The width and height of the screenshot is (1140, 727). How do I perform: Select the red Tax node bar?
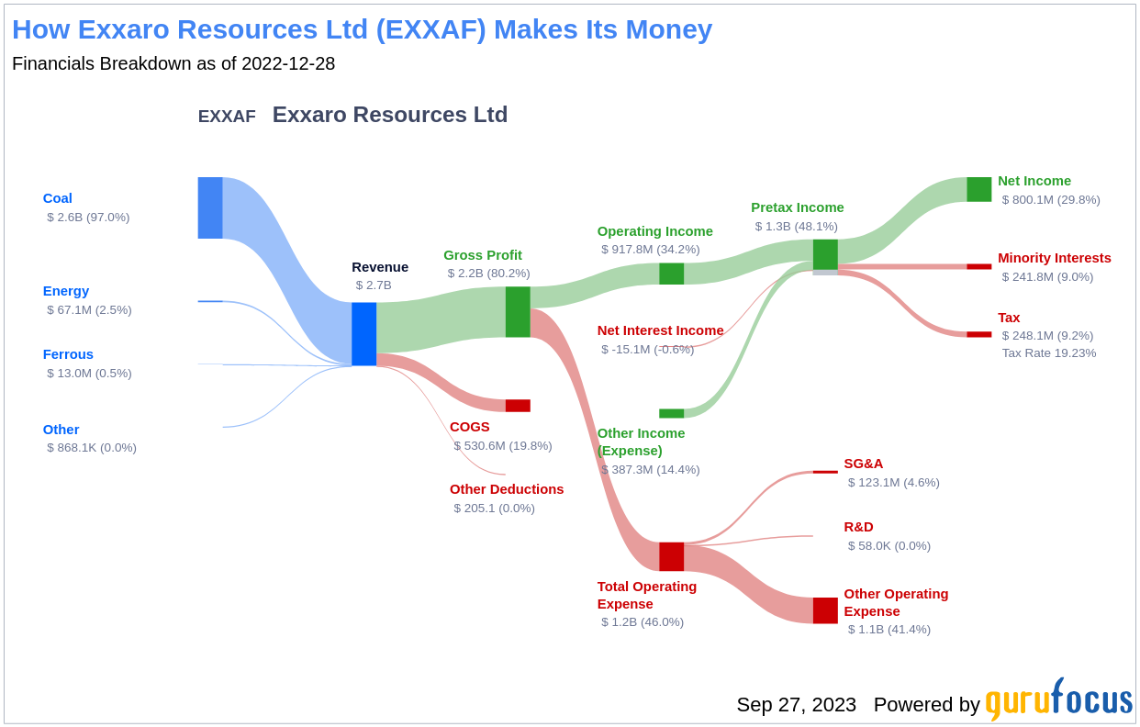[x=978, y=334]
